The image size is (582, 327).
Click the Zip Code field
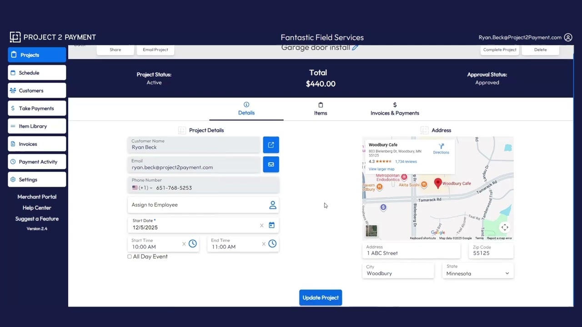(x=491, y=251)
